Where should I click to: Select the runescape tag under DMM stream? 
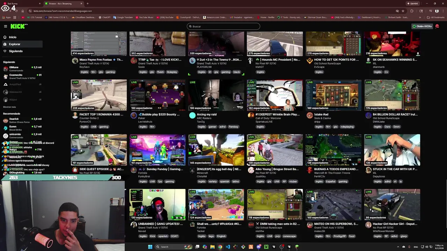(x=290, y=236)
